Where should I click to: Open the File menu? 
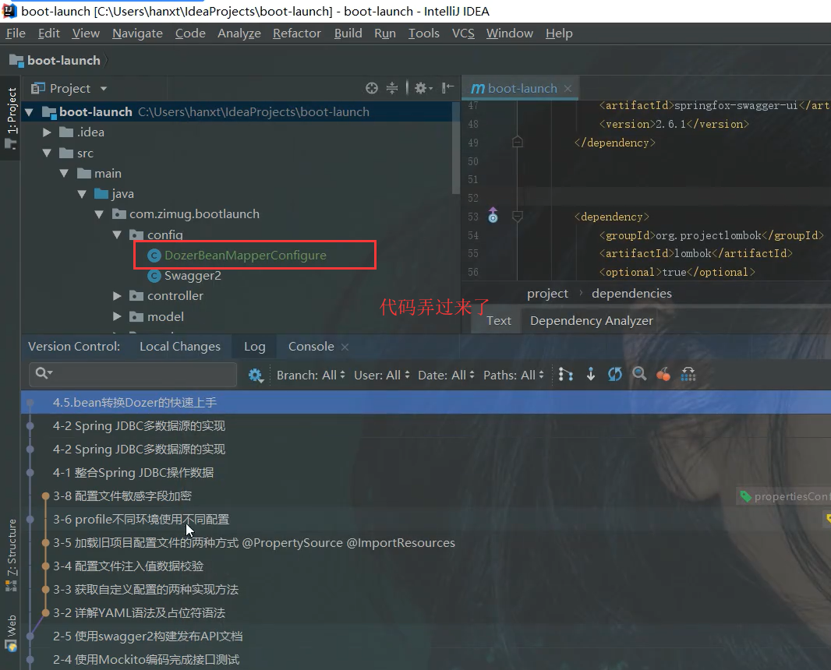(16, 33)
